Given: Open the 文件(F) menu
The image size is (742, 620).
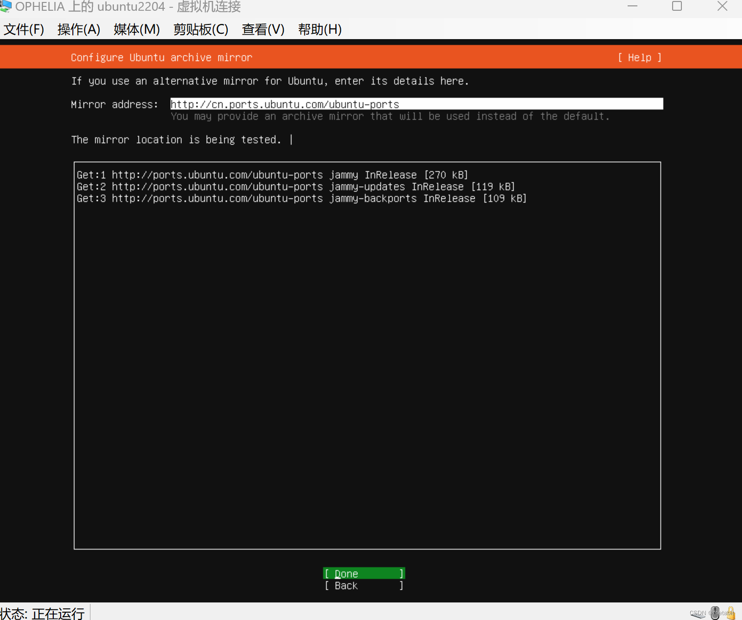Looking at the screenshot, I should point(24,29).
